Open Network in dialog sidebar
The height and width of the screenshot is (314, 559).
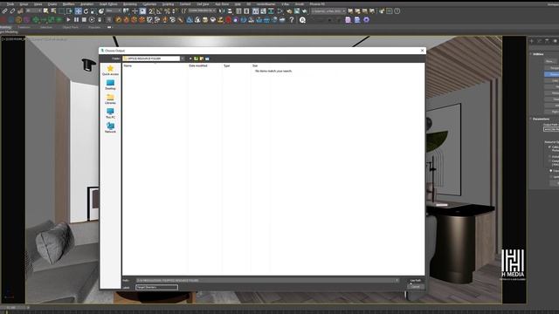(110, 128)
